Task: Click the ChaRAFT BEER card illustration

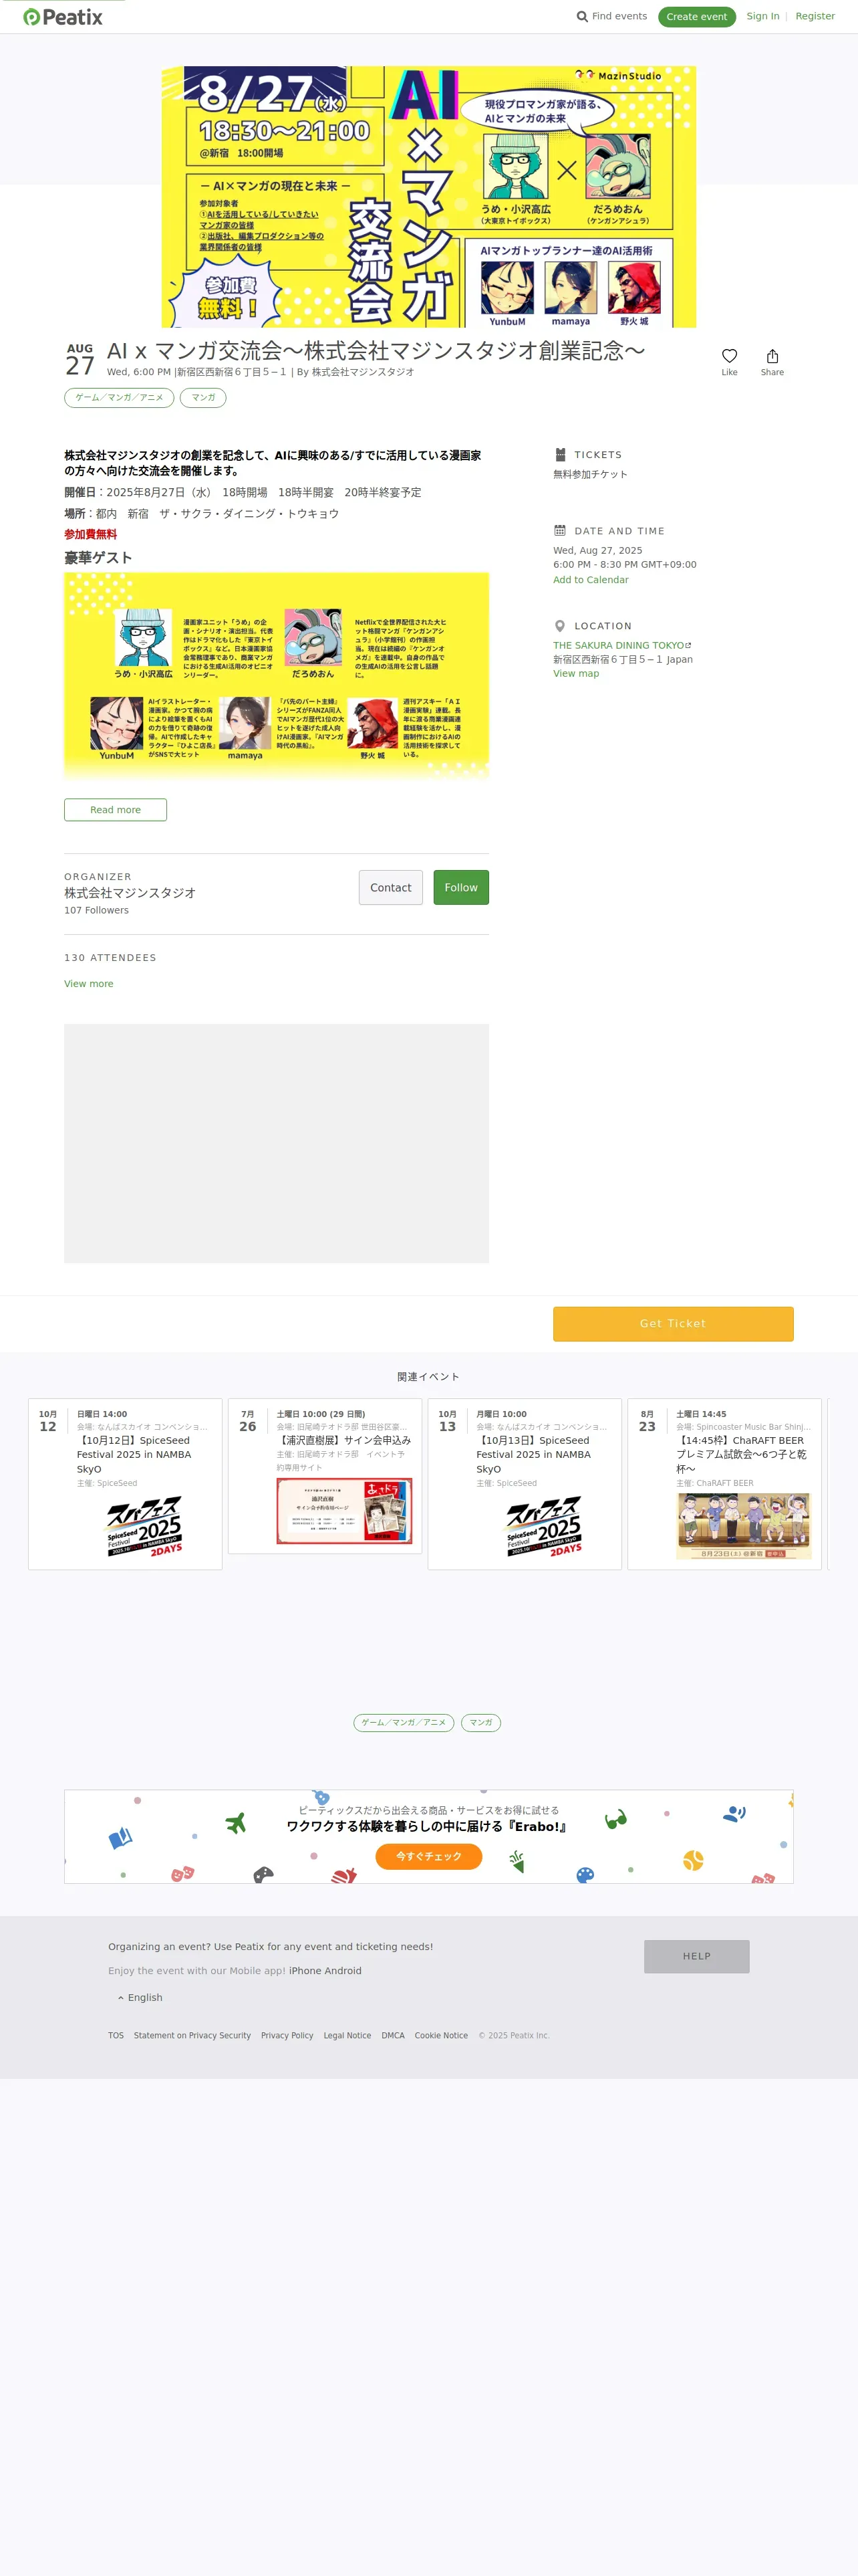Action: pyautogui.click(x=744, y=1527)
